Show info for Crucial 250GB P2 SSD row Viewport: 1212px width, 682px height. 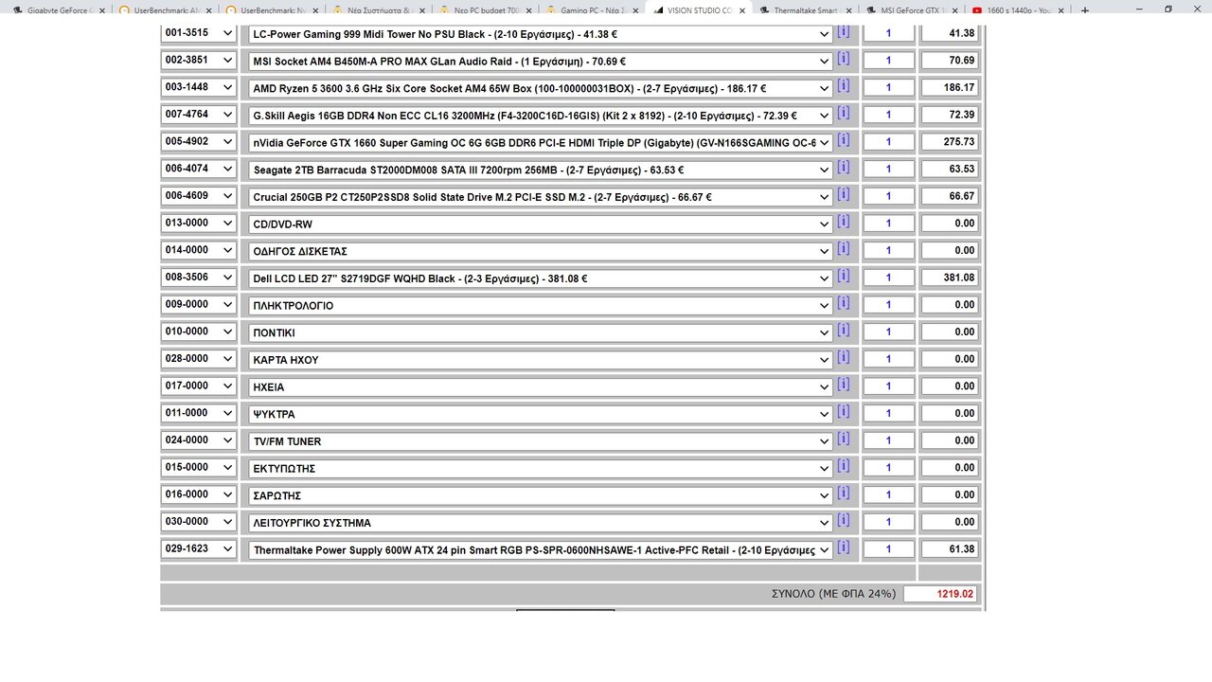pos(843,195)
